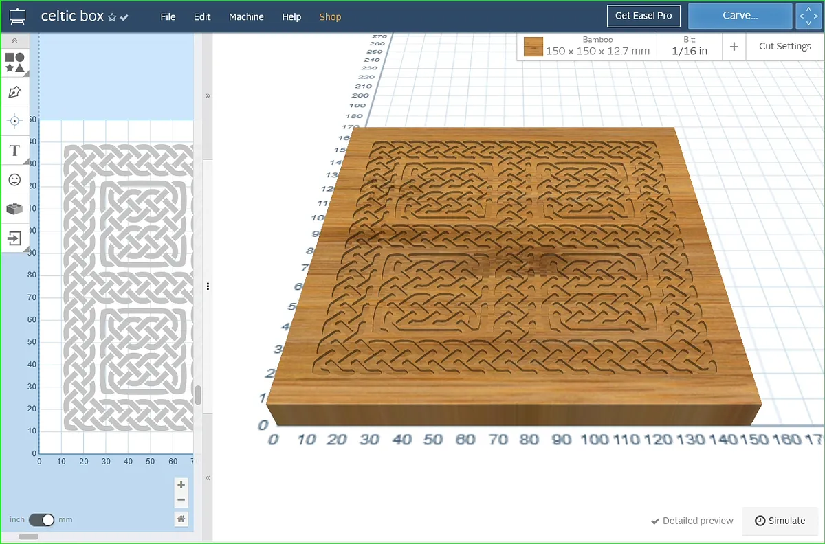Click the design canvas vertical scrollbar
The image size is (825, 544).
[198, 395]
